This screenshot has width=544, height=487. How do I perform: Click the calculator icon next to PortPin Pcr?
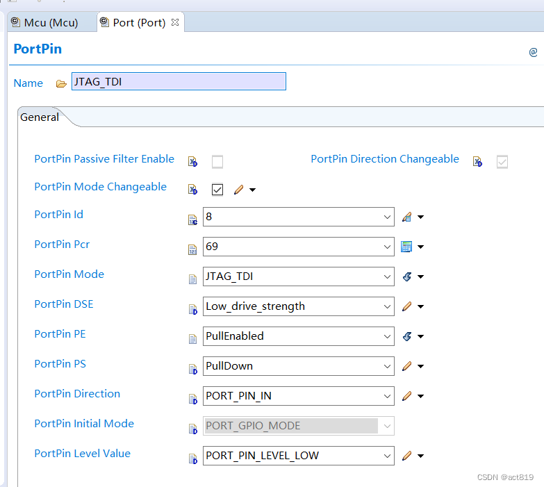click(407, 247)
